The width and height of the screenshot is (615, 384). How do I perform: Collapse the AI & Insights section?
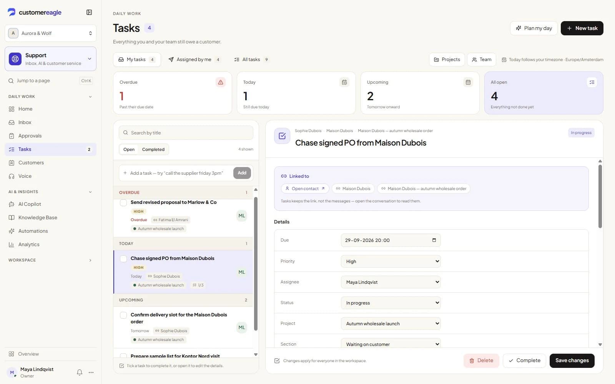90,192
